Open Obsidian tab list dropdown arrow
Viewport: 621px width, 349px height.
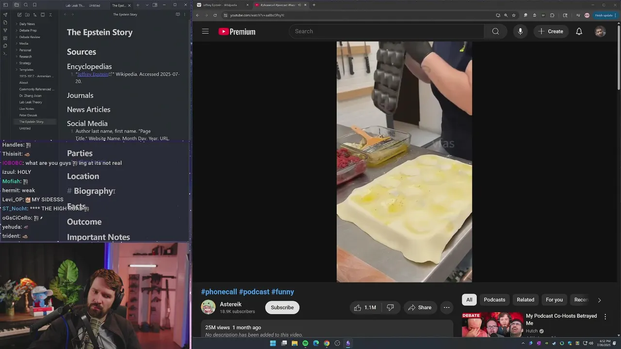pos(147,5)
